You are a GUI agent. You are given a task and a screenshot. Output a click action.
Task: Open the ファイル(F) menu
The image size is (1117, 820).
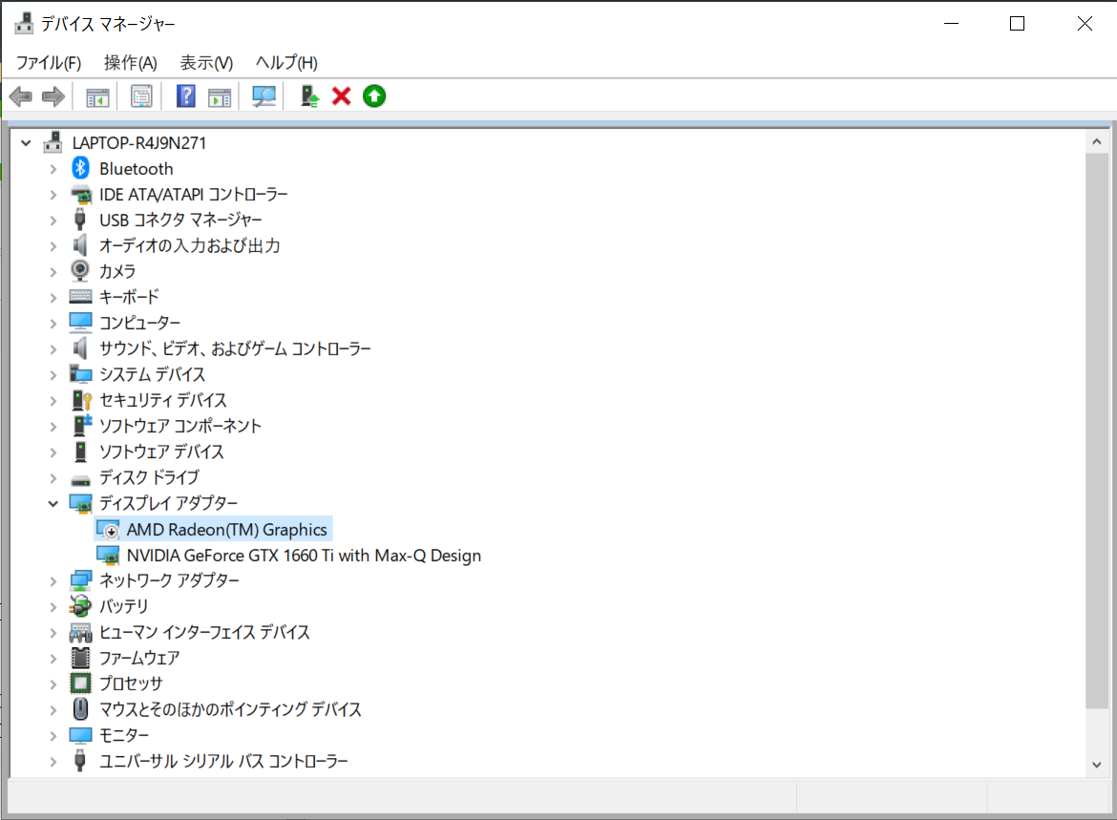click(x=49, y=63)
